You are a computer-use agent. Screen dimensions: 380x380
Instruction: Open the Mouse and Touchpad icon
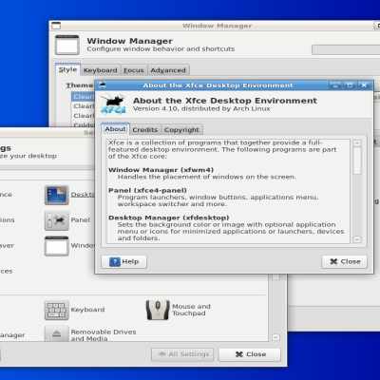[158, 310]
